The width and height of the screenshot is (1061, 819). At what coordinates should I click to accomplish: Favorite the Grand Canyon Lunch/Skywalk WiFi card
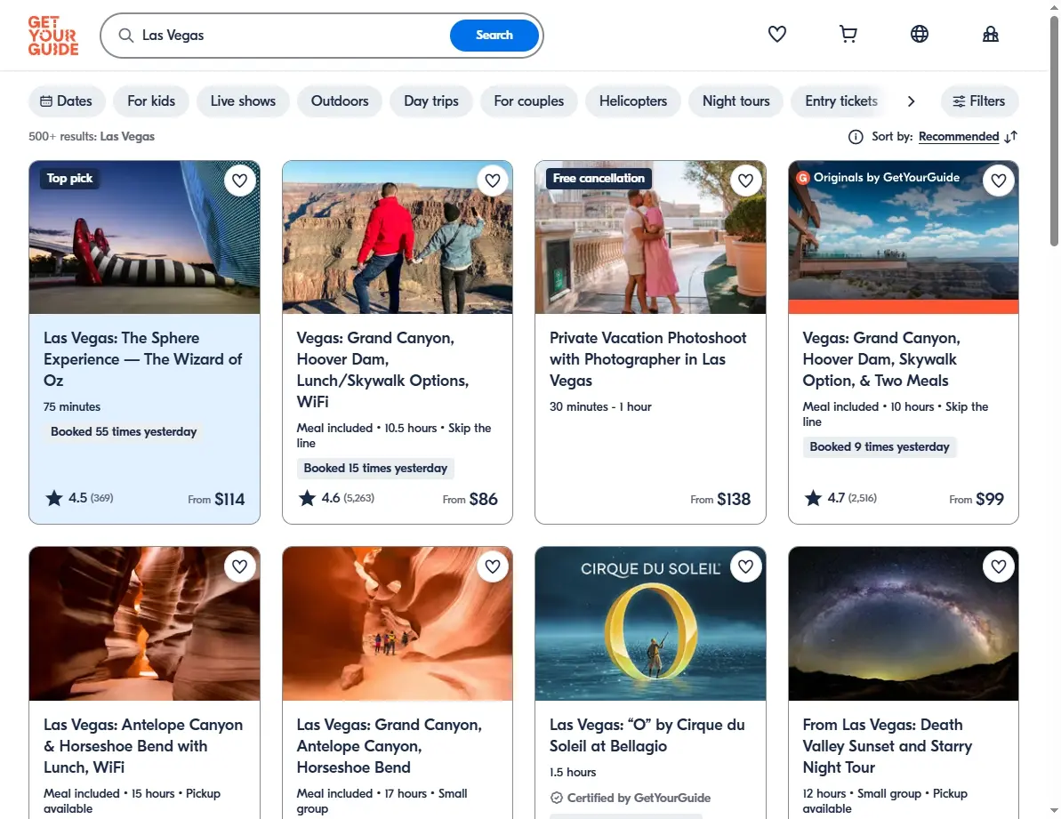click(493, 181)
